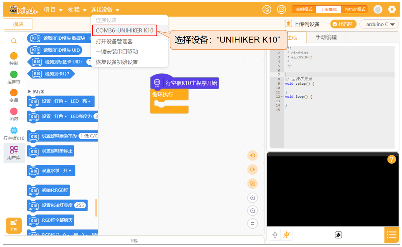Screen dimensions: 402x247
Task: Switch to 实时模式
Action: click(304, 9)
